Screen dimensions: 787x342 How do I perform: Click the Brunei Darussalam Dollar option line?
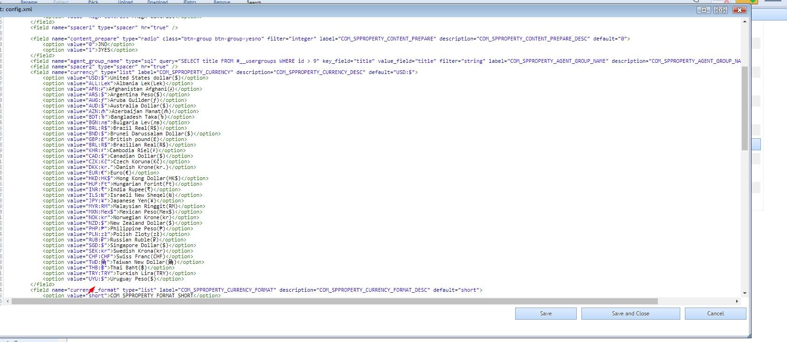click(x=132, y=134)
